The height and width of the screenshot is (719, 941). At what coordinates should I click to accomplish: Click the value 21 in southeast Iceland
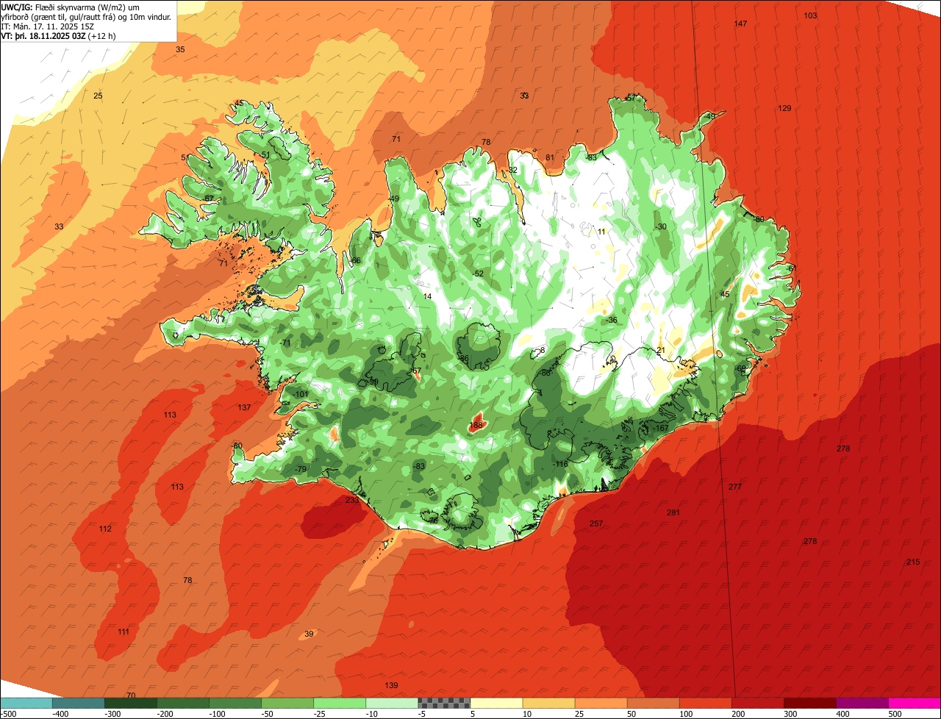coord(660,350)
